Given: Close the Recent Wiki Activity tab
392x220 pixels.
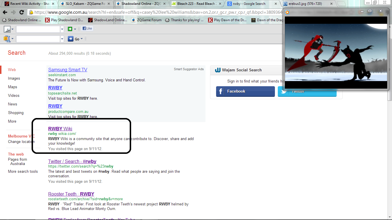Looking at the screenshot, I should pos(53,4).
